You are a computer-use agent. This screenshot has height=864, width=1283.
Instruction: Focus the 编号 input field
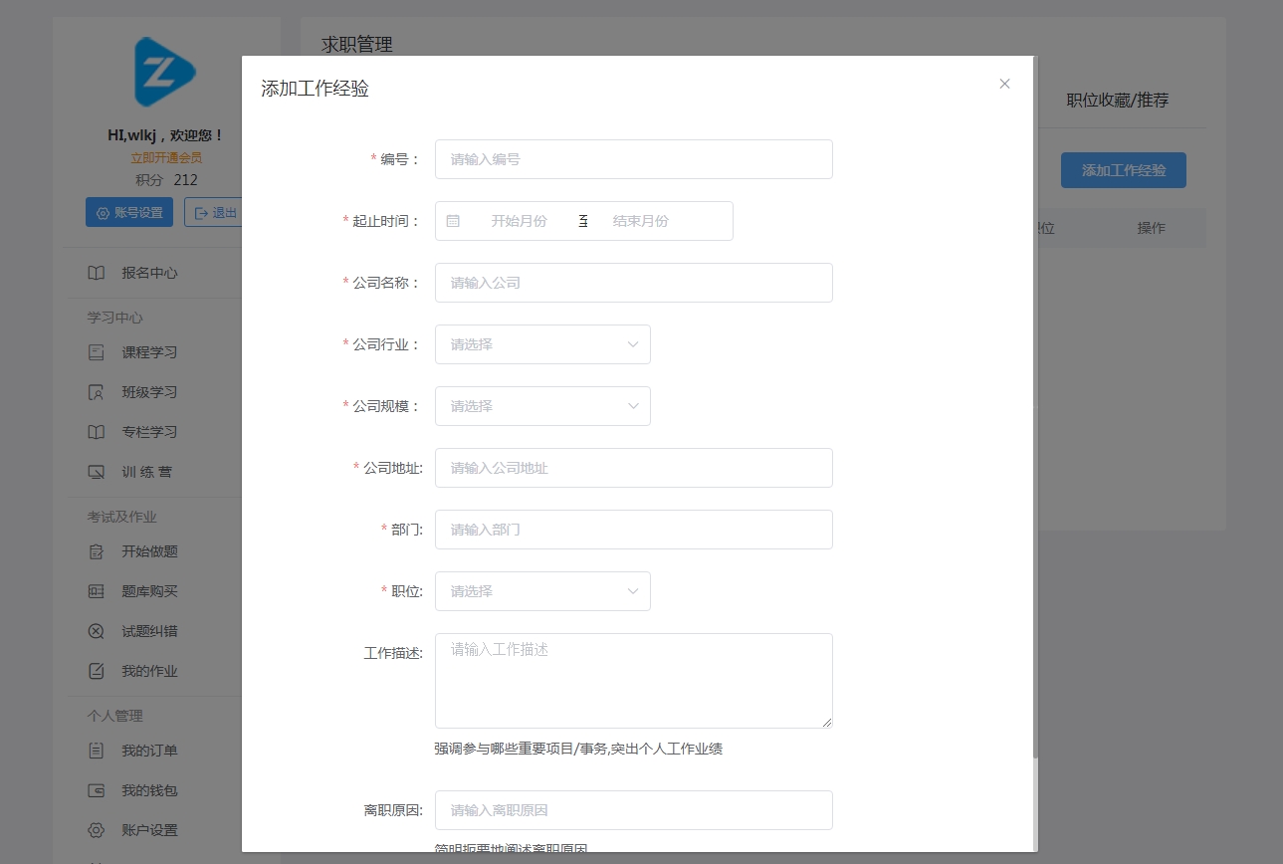[633, 159]
